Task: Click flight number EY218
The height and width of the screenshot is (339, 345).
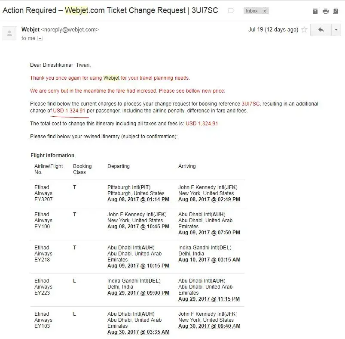Action: tap(42, 260)
